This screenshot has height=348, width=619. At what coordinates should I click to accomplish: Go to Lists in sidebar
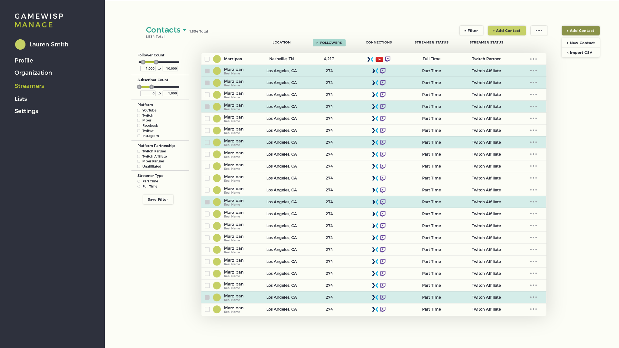pos(21,99)
